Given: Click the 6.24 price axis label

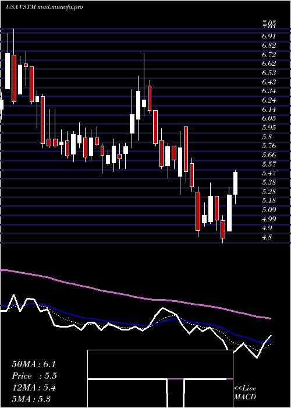Looking at the screenshot, I should [269, 100].
